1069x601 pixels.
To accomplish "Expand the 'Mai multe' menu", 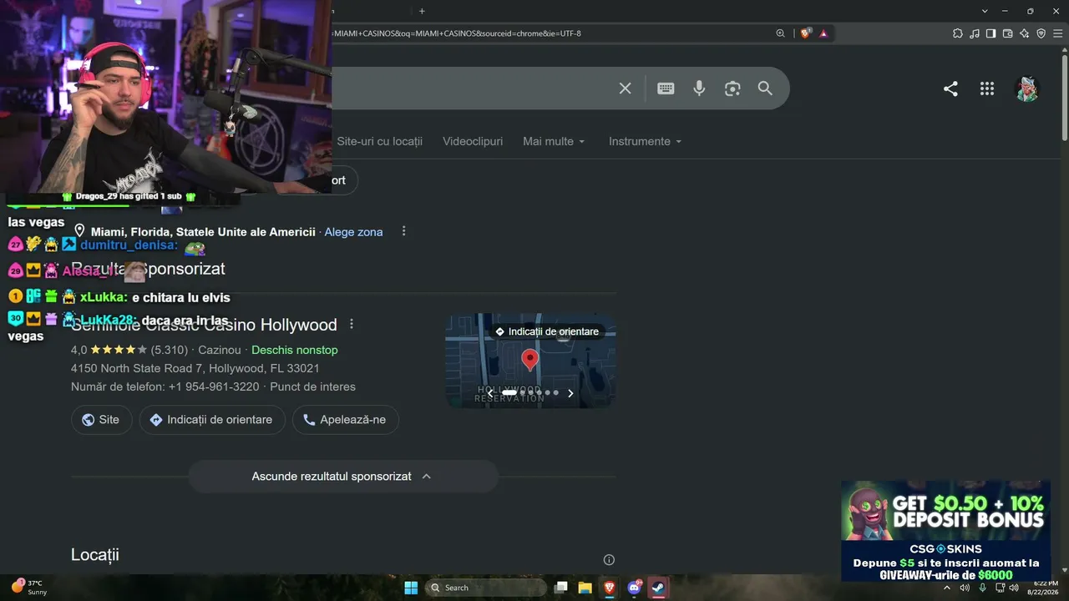I will coord(554,142).
